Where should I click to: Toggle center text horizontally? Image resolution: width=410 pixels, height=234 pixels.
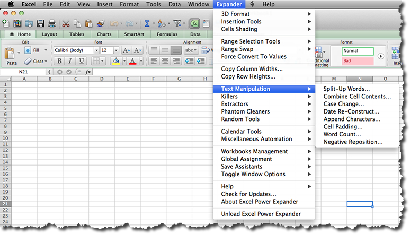[x=165, y=61]
